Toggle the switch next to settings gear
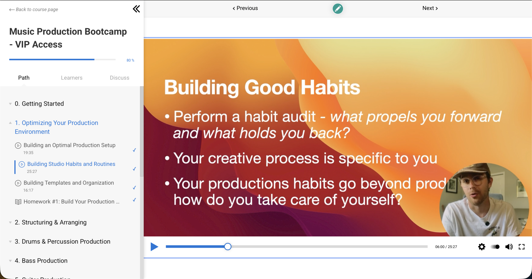The height and width of the screenshot is (279, 532). tap(495, 247)
